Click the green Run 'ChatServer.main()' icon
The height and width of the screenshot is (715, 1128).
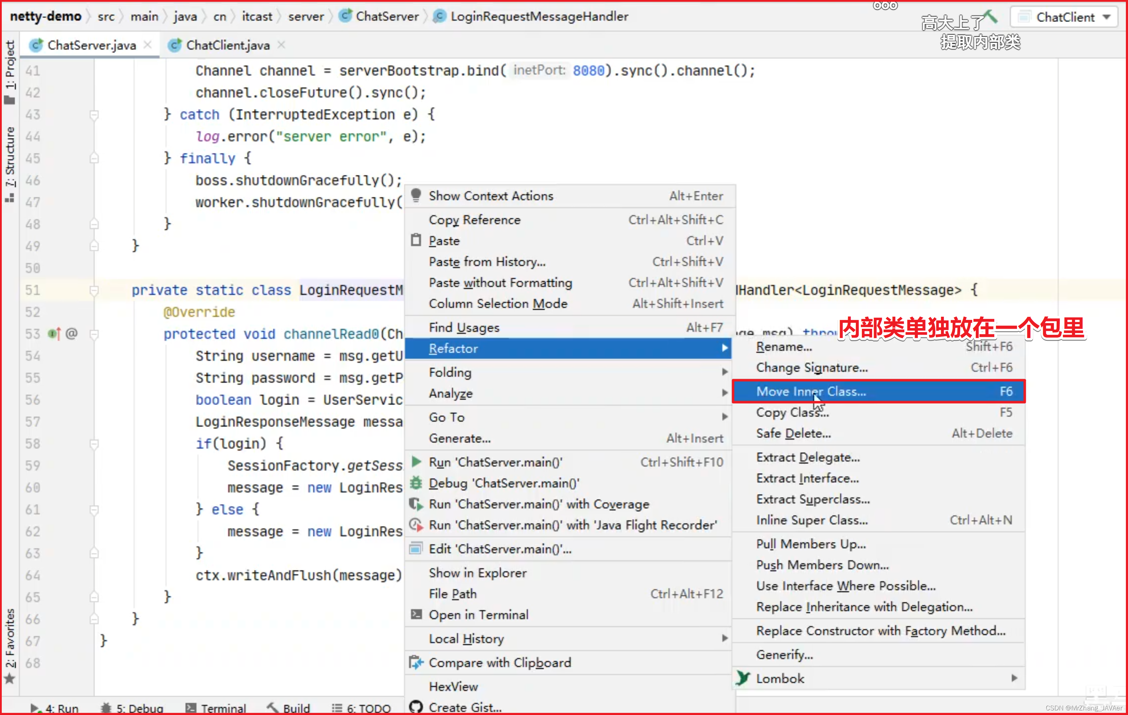click(x=416, y=462)
